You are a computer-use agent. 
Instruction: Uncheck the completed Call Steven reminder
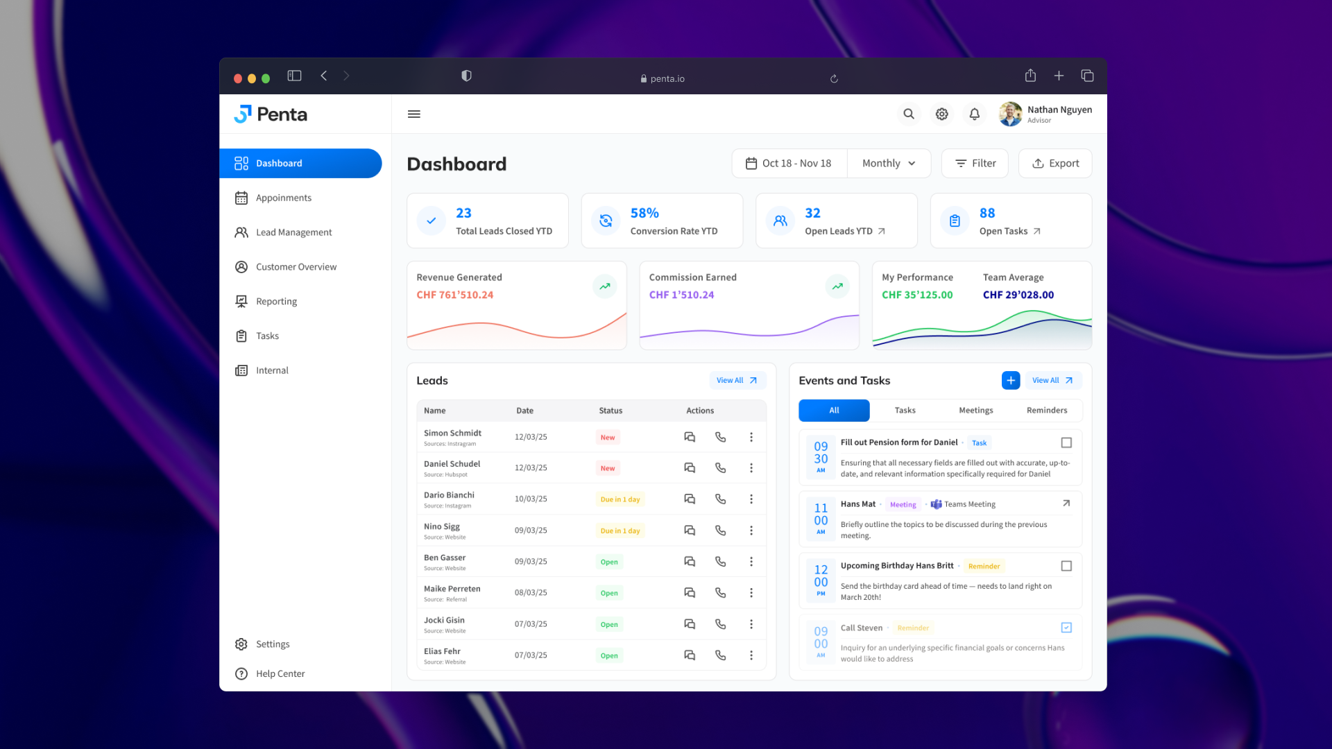coord(1066,627)
